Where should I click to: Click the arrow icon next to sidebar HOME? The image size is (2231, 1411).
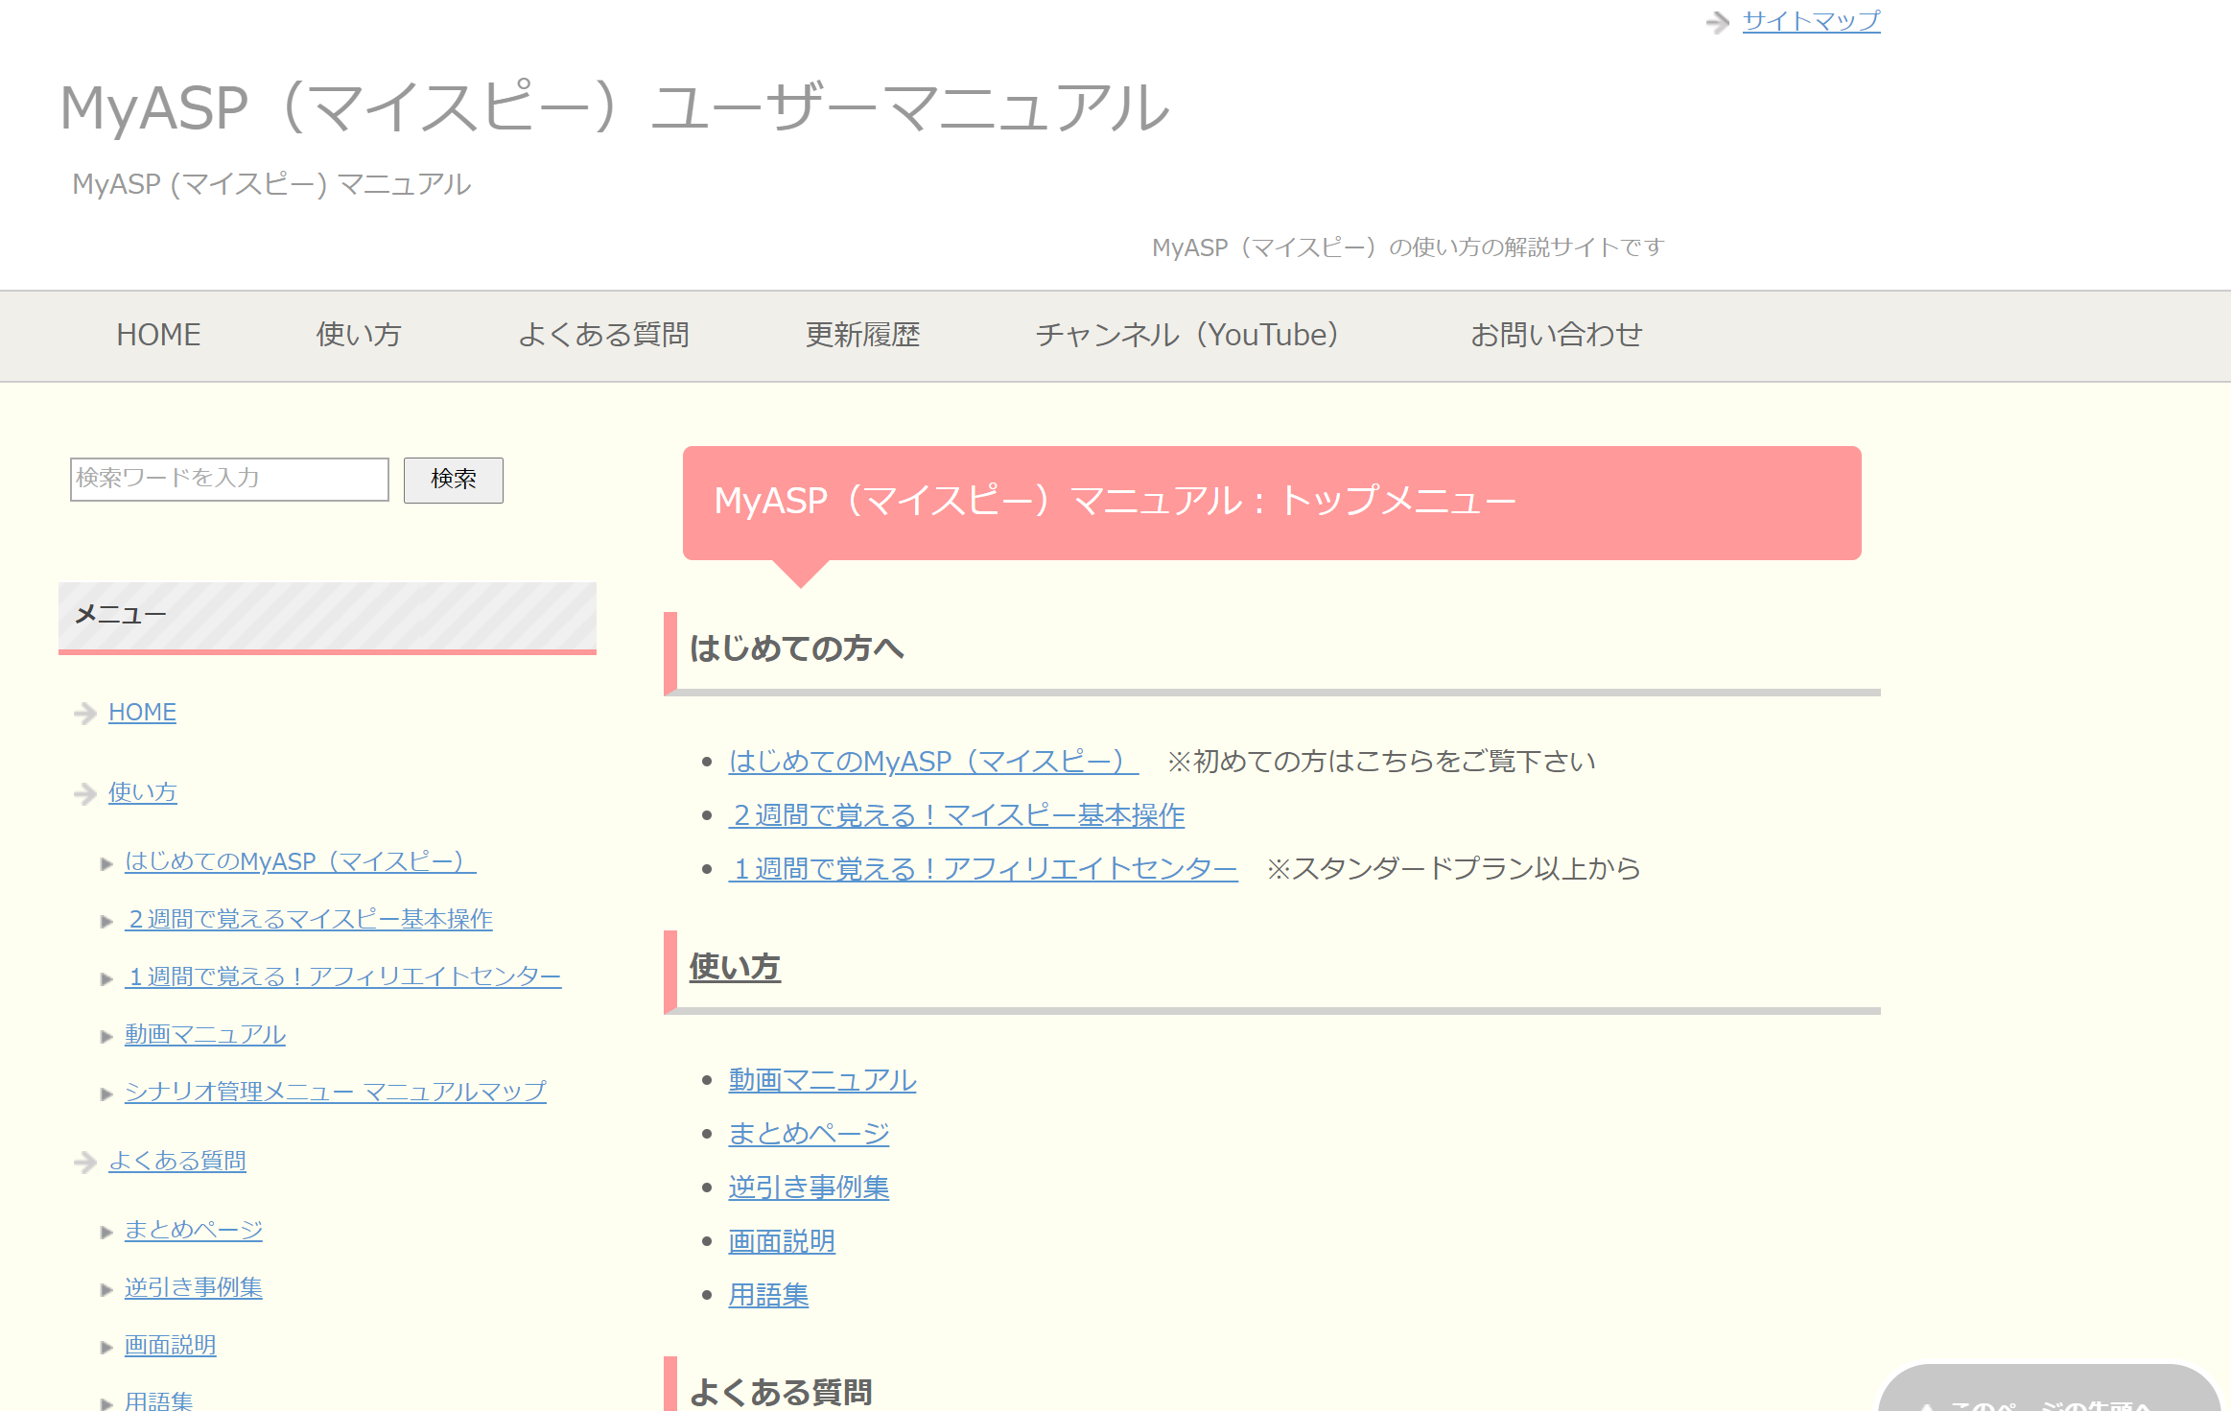click(x=85, y=714)
